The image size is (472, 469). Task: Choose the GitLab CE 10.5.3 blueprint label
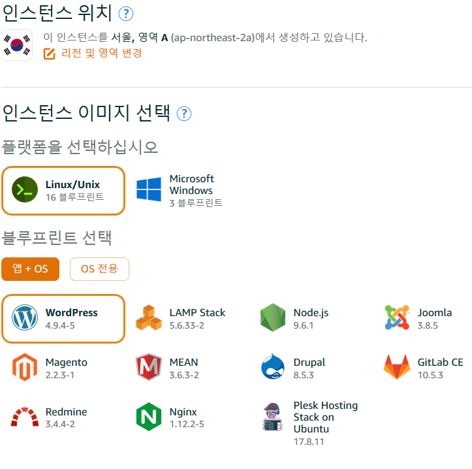441,368
